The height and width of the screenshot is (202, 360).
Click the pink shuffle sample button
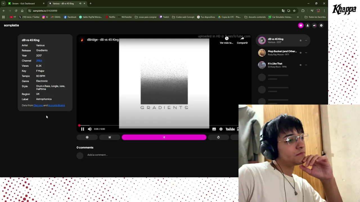164,137
